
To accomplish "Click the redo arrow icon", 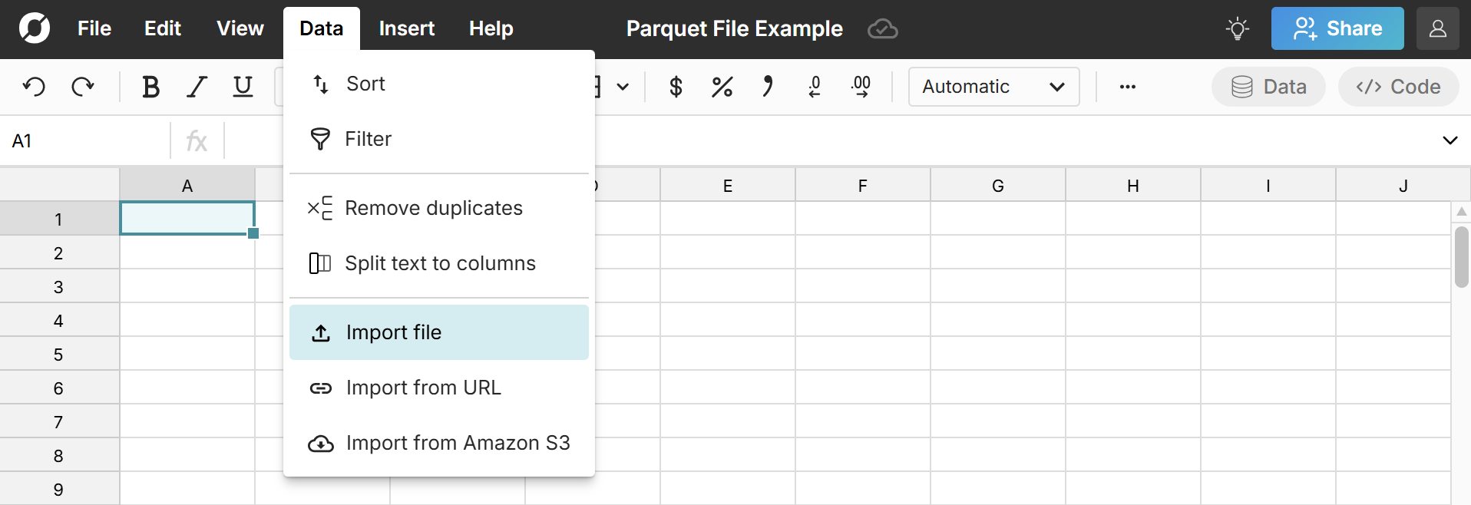I will [82, 87].
